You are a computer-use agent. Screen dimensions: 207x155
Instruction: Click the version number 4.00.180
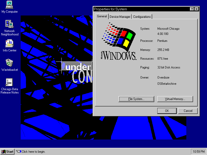point(163,34)
